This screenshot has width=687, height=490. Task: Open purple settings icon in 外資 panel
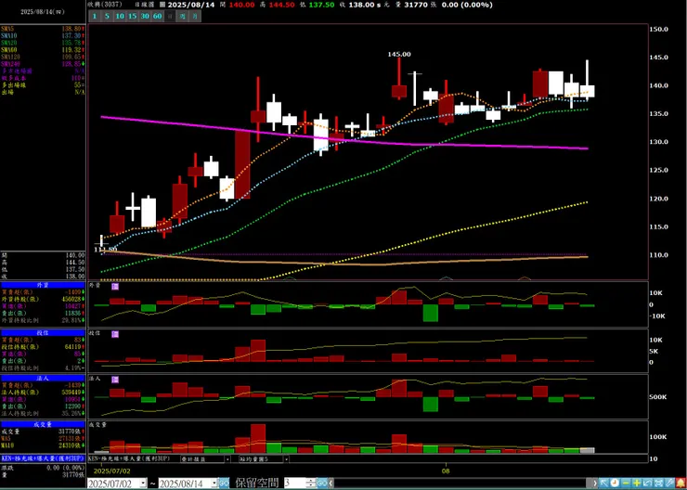115,287
